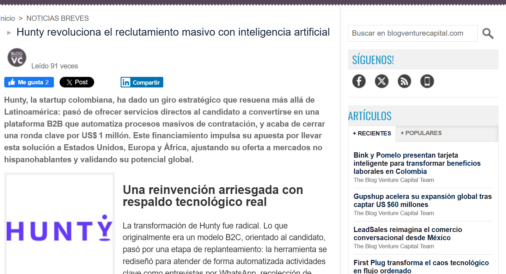Click the article title Hunty revoluciona el reclutamiento
Screen dimensions: 506x274
pyautogui.click(x=173, y=32)
